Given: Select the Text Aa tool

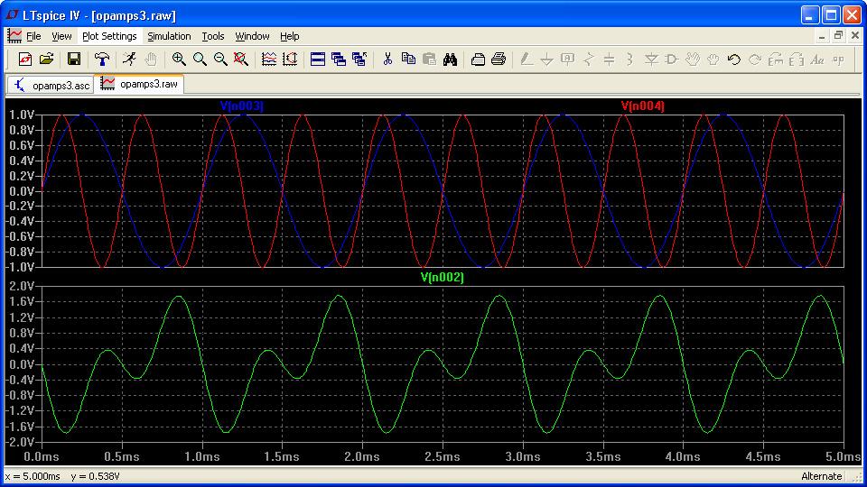Looking at the screenshot, I should (817, 60).
